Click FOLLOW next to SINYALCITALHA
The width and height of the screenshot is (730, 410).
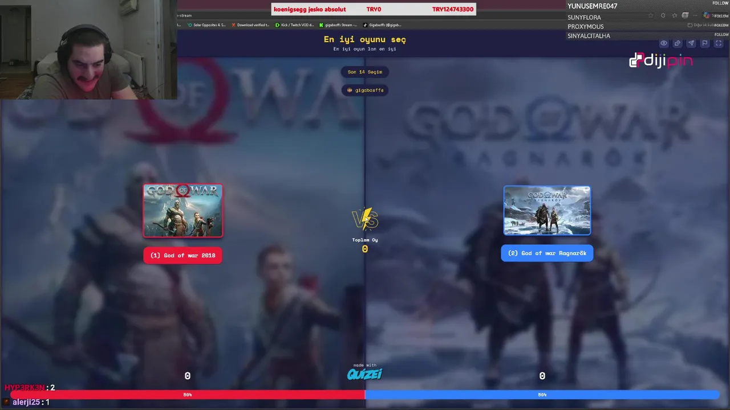pyautogui.click(x=721, y=34)
